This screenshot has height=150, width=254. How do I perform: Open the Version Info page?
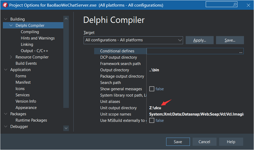(x=26, y=101)
